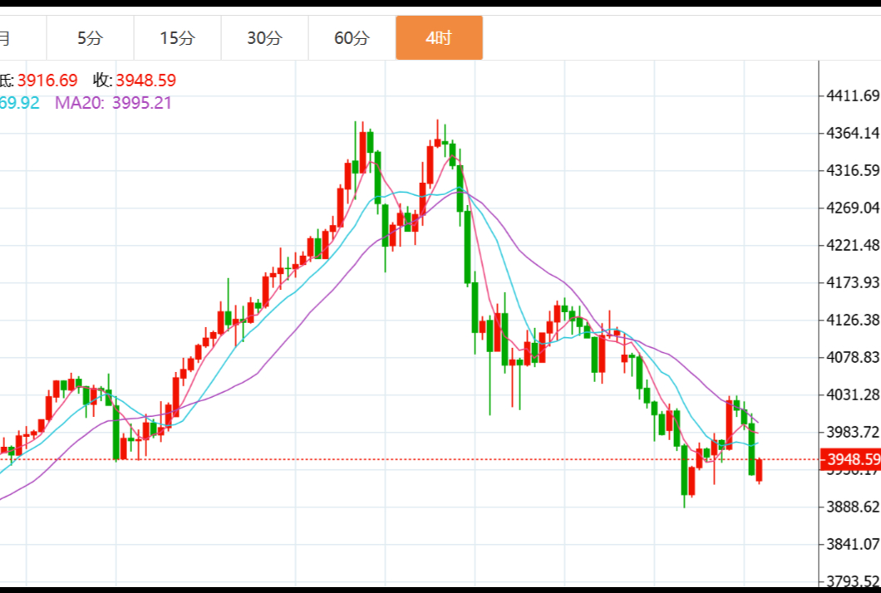The height and width of the screenshot is (593, 881).
Task: Click the highlighted 4时 tab
Action: (x=439, y=38)
